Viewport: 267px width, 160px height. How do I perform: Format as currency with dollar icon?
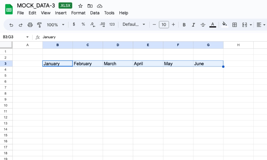tap(74, 24)
